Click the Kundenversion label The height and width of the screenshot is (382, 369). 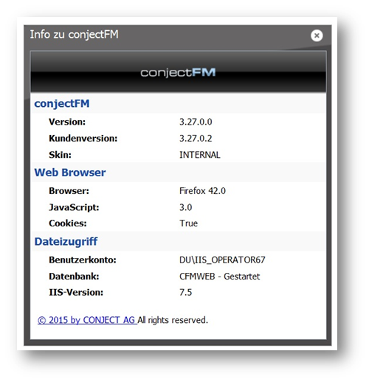(83, 139)
